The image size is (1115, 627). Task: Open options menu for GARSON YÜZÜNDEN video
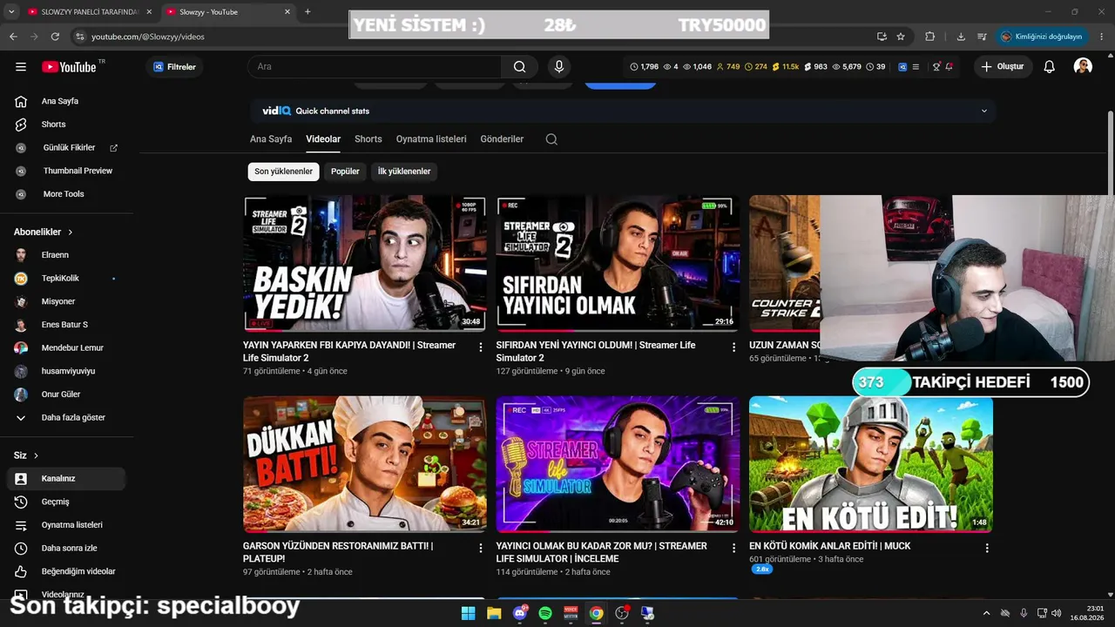(x=480, y=548)
